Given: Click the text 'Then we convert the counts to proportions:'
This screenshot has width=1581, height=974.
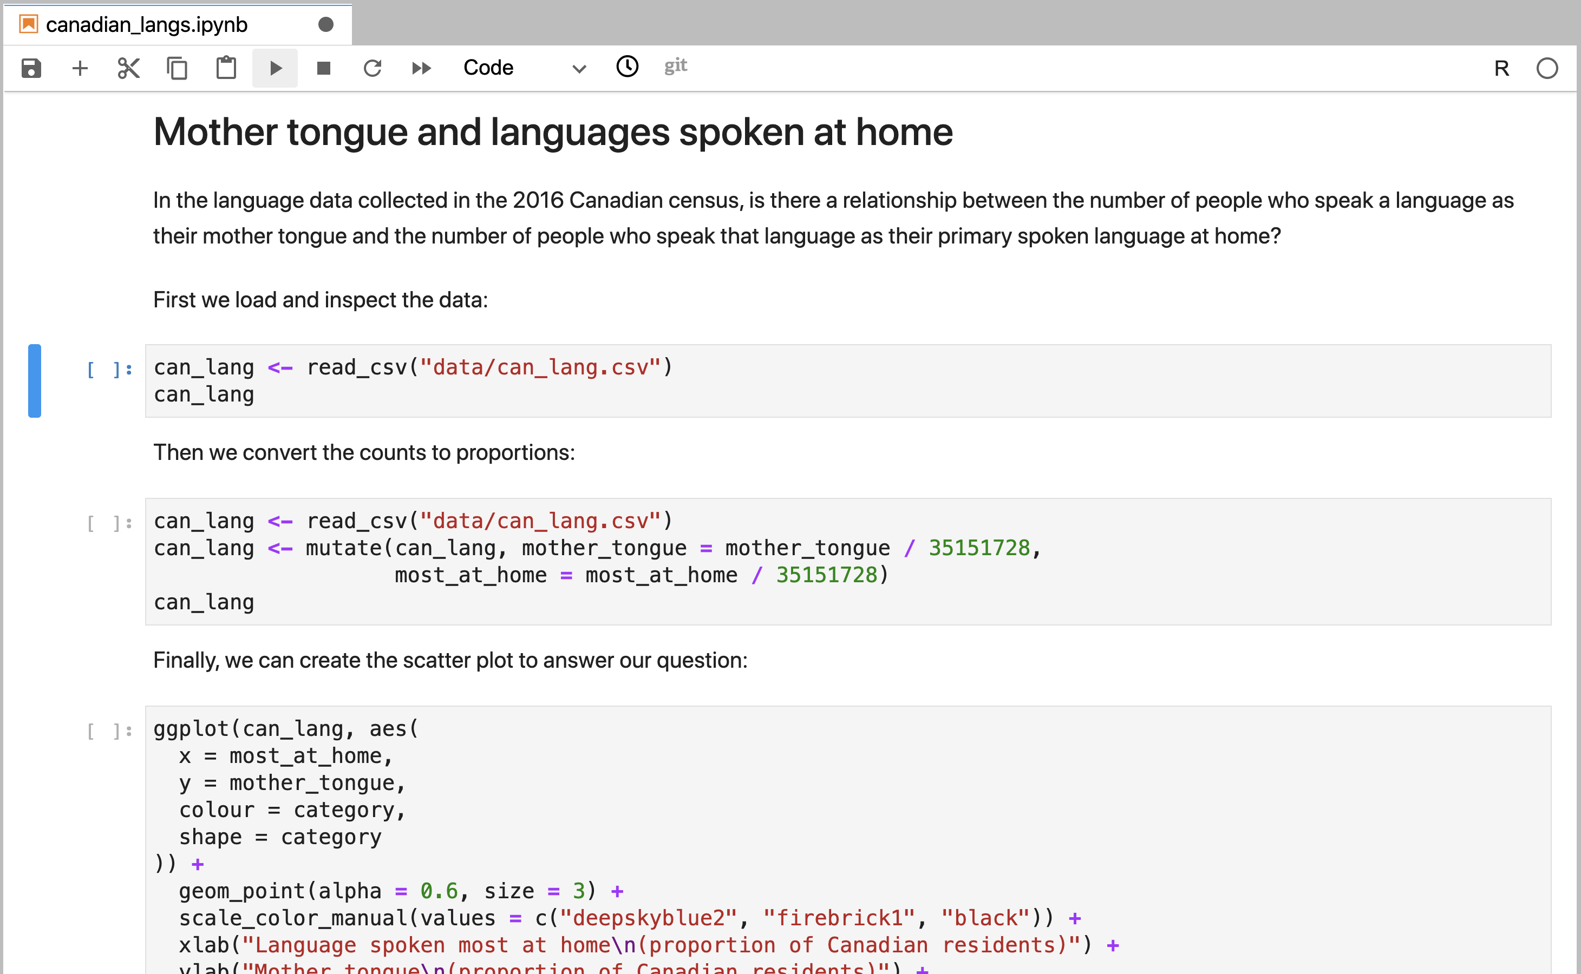Looking at the screenshot, I should click(364, 453).
